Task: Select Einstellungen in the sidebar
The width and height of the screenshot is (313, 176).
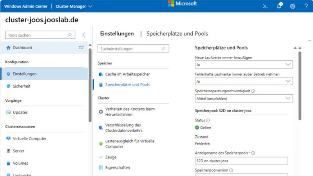Action: tap(44, 74)
